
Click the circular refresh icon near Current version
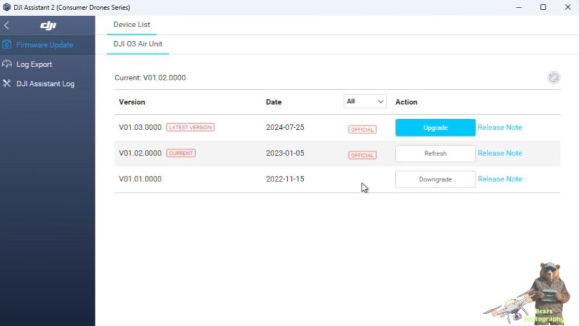pos(553,77)
